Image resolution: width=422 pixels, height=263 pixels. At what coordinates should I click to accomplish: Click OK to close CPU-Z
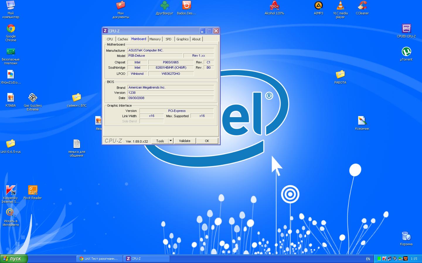click(x=207, y=141)
